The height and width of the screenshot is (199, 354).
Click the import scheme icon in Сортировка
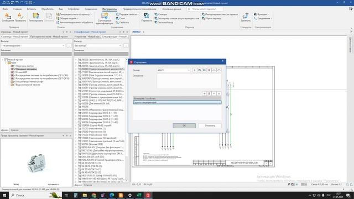(x=214, y=70)
